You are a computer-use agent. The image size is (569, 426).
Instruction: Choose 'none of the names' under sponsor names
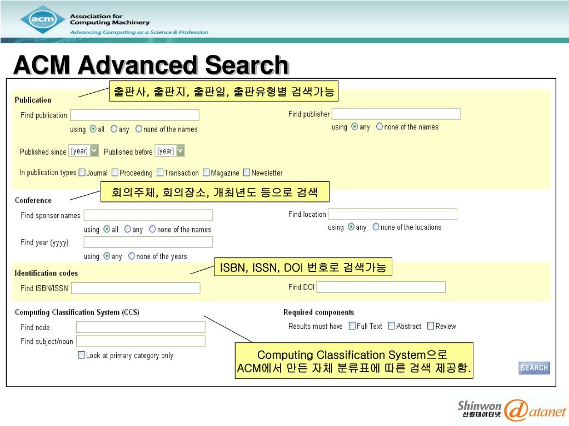[152, 229]
